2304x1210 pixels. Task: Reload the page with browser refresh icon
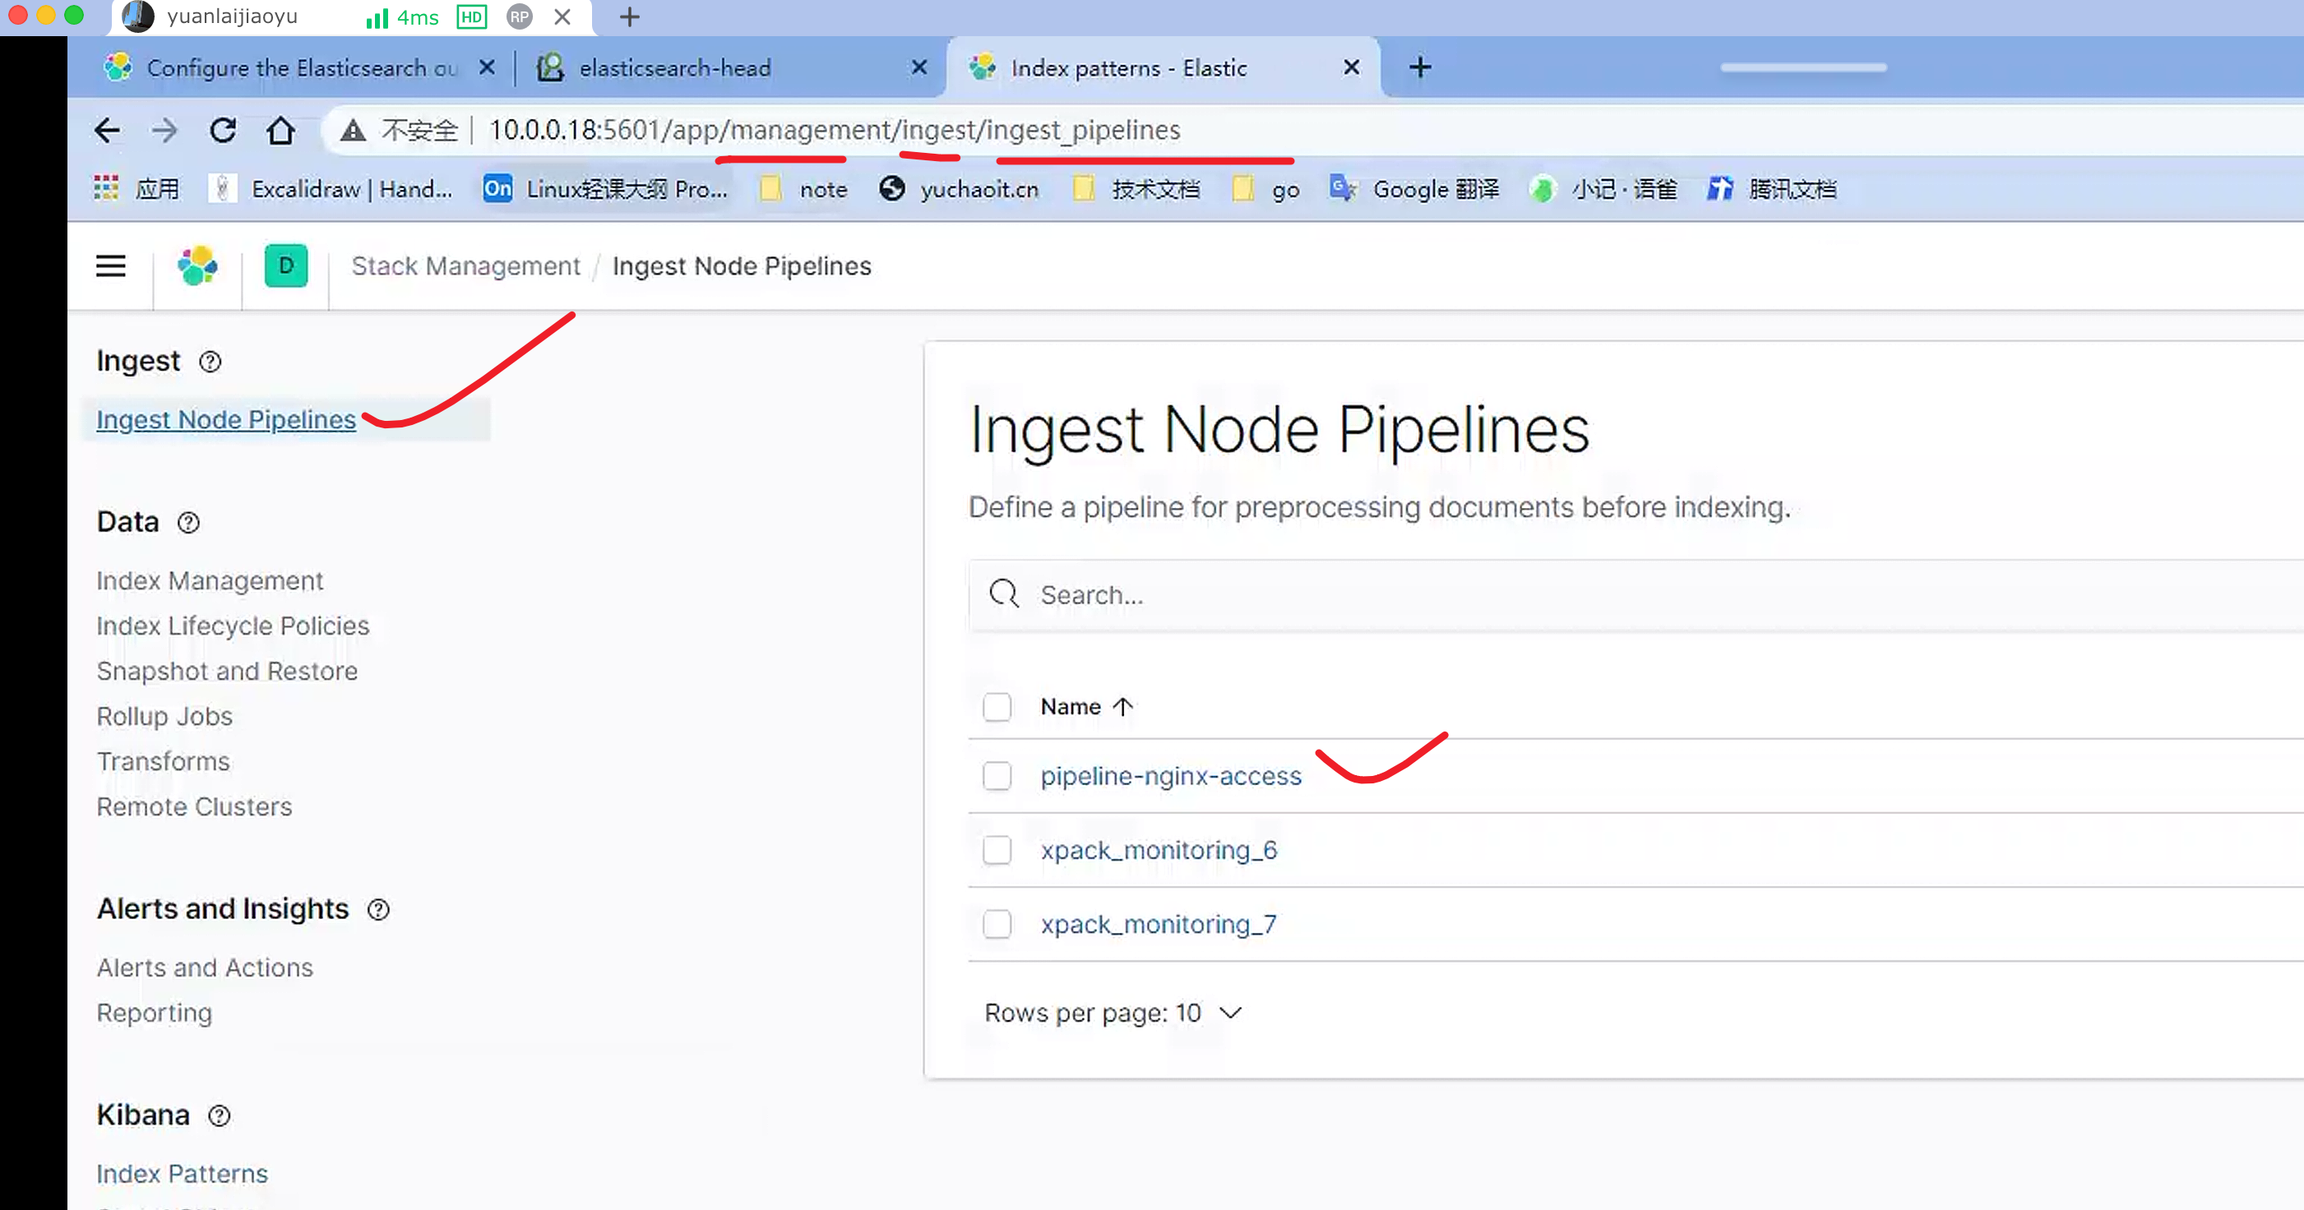(223, 131)
